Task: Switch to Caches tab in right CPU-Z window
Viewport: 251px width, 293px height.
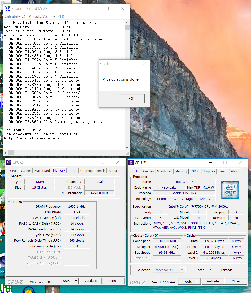Action: [x=148, y=171]
